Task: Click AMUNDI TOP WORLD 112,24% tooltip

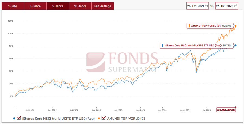Action: (x=210, y=26)
